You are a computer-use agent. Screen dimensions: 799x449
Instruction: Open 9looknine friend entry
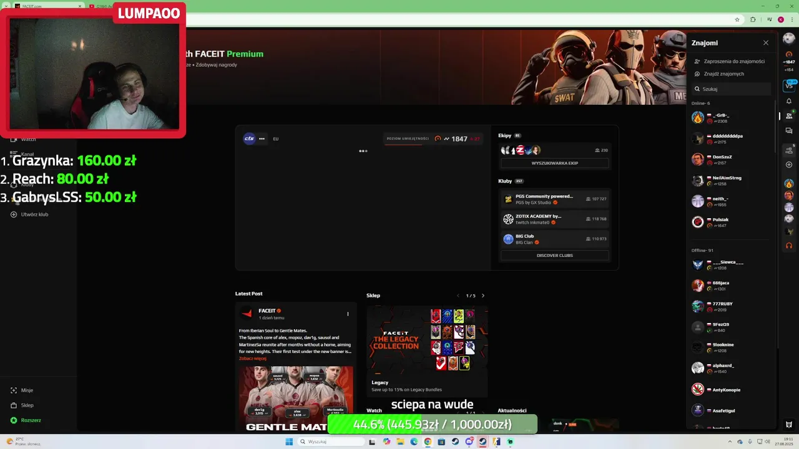tap(732, 347)
